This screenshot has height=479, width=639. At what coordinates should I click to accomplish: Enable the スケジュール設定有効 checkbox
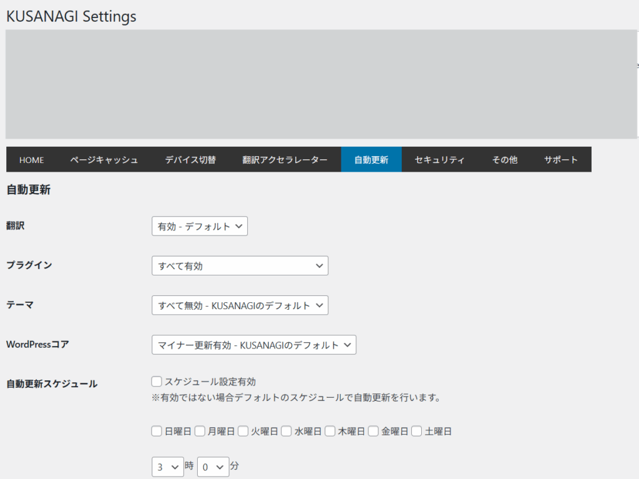157,381
